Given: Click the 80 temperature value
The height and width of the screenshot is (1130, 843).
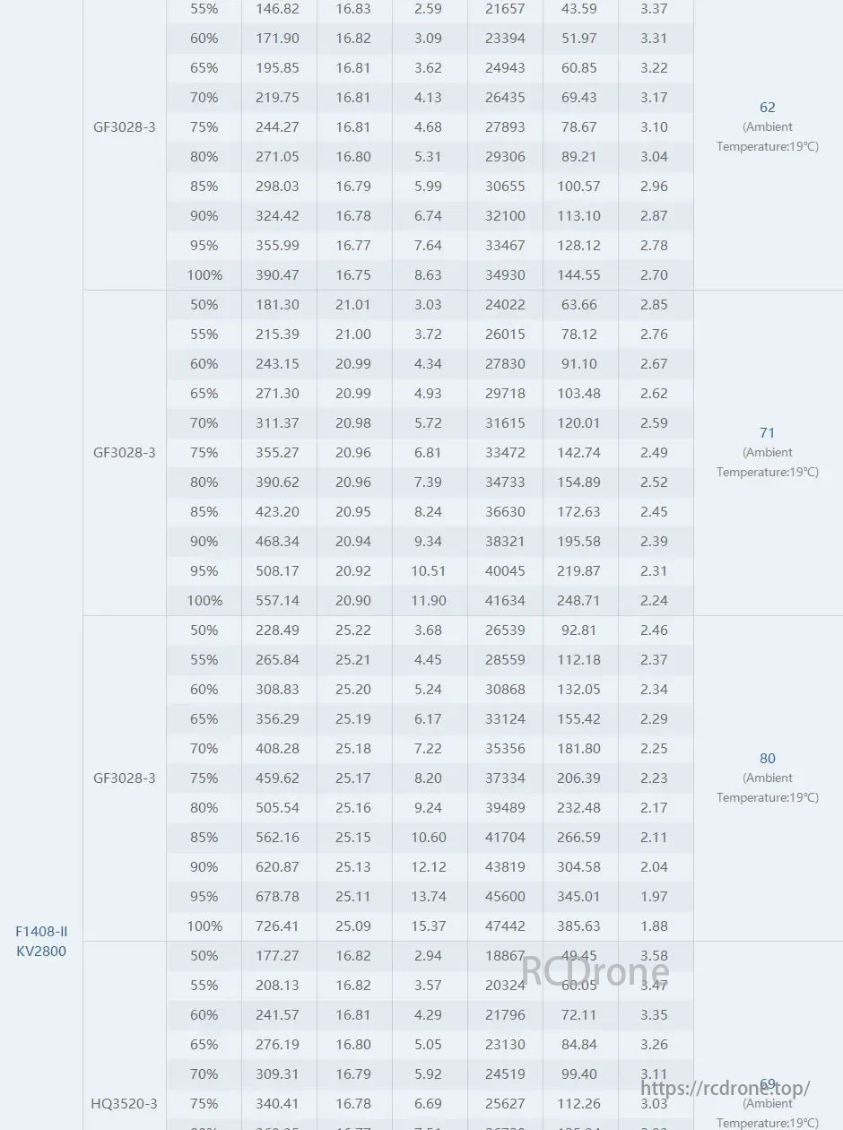Looking at the screenshot, I should pyautogui.click(x=767, y=758).
